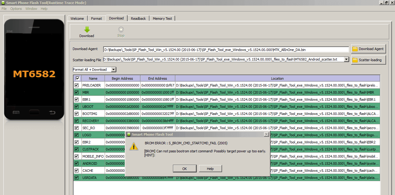Click begin address 0x0000000002d20000 of UBOOT

[123, 107]
